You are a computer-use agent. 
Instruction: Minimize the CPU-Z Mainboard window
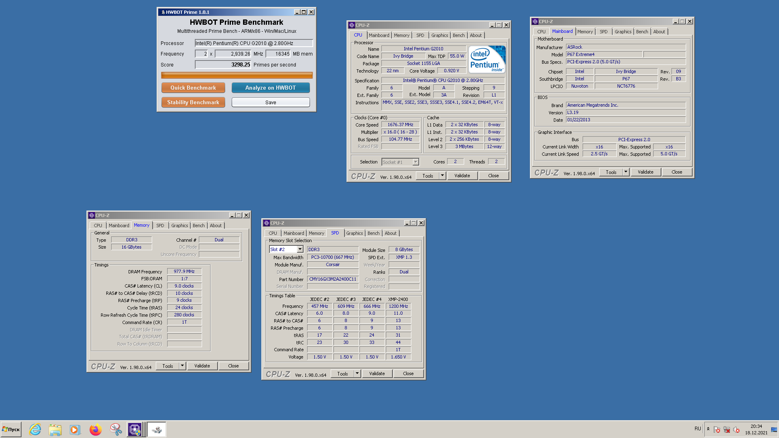tap(675, 21)
